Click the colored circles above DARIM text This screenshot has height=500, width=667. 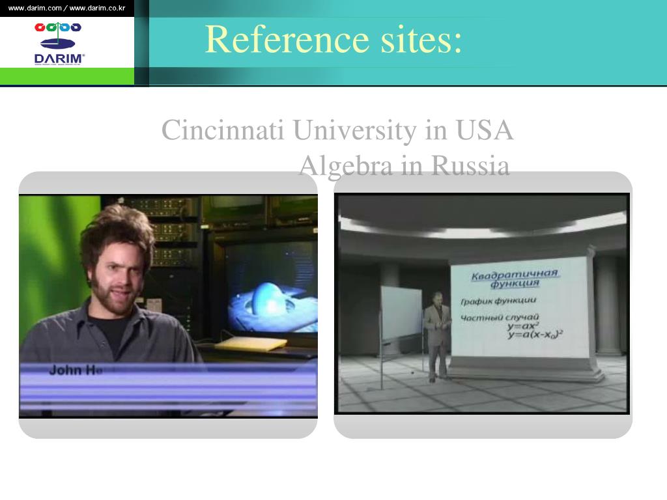(58, 27)
